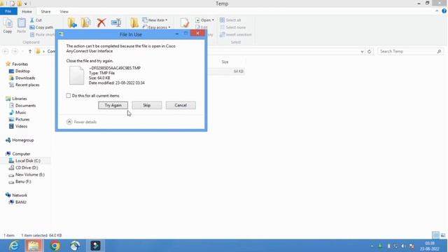Click the taskbar clock showing 03:39
448x252 pixels.
[430, 246]
